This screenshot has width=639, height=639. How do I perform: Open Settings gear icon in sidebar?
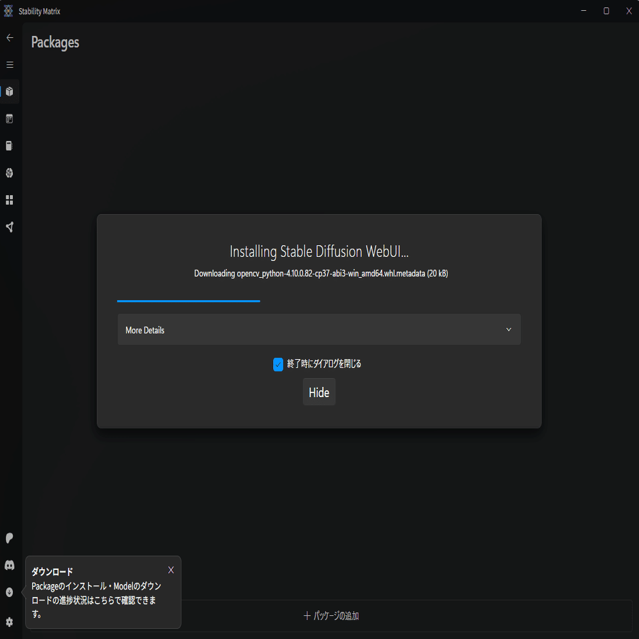coord(9,622)
